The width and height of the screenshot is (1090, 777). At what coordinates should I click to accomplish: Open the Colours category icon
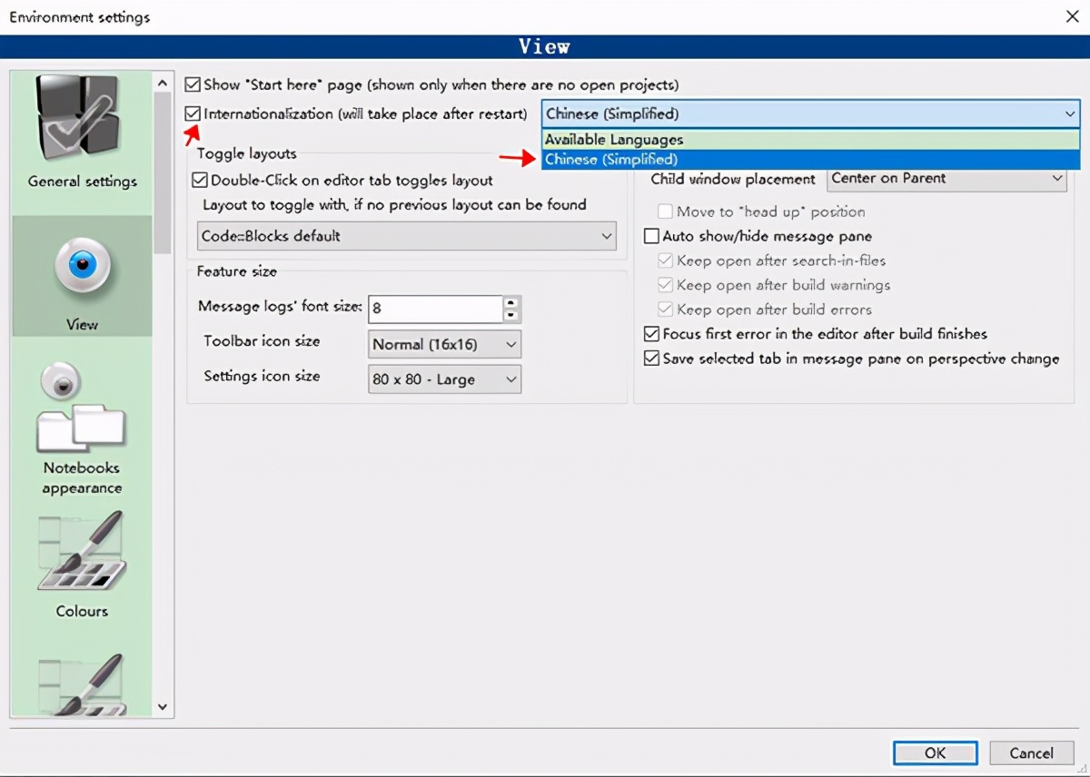(x=82, y=552)
